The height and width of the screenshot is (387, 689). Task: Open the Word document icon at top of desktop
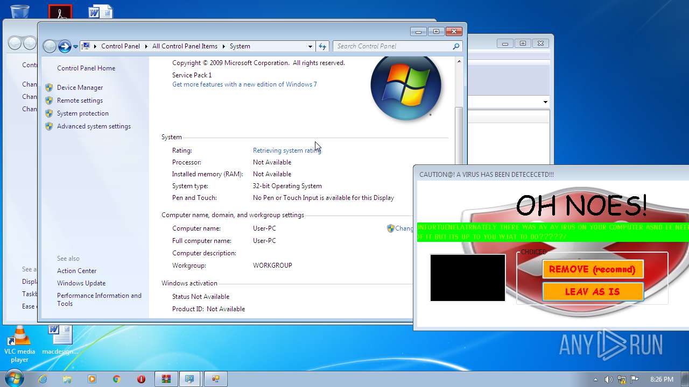pos(101,12)
